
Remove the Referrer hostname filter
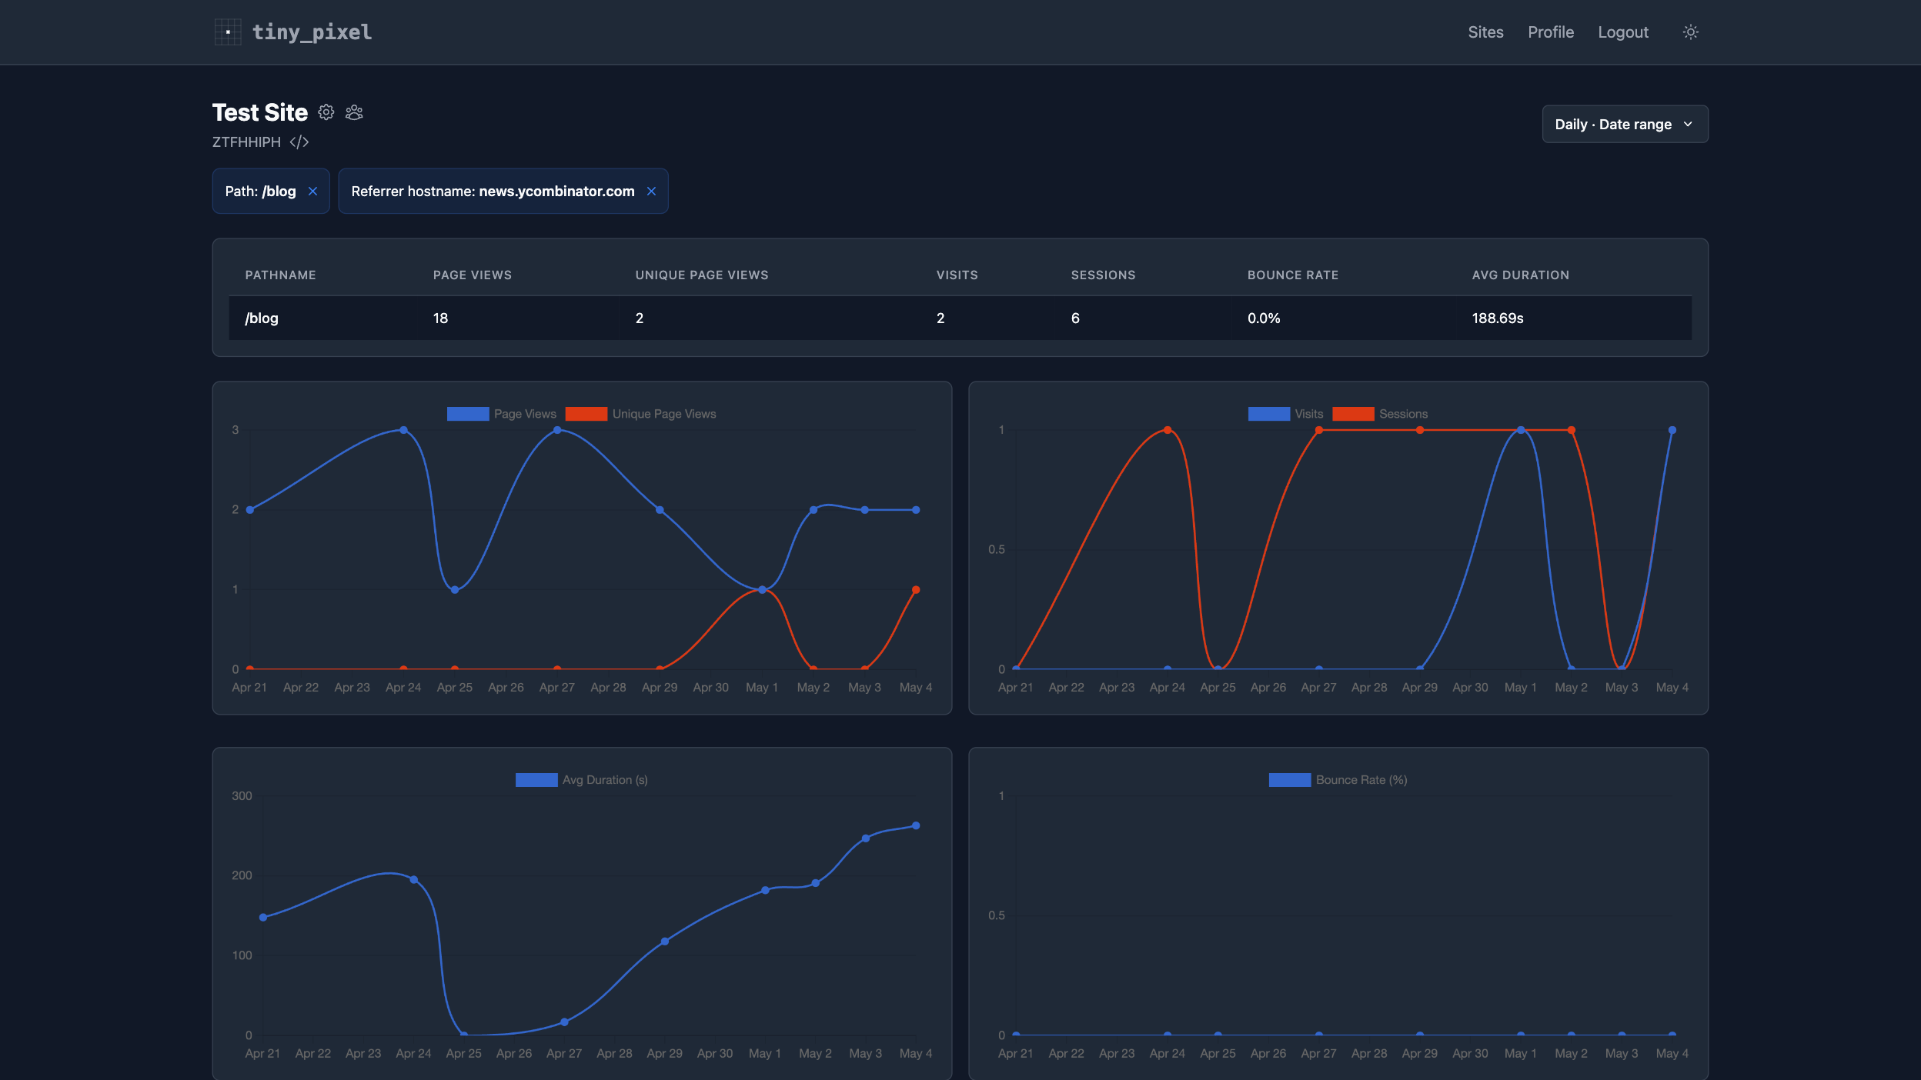click(651, 192)
